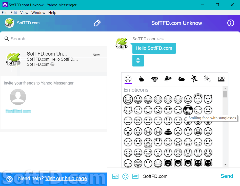Open the Window menu

pyautogui.click(x=38, y=13)
